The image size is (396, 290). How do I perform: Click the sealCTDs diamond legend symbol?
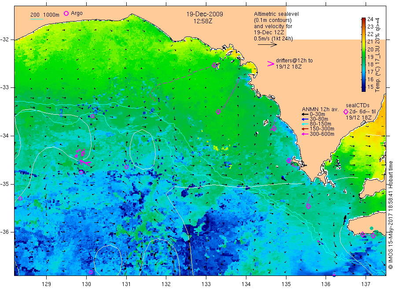click(346, 112)
